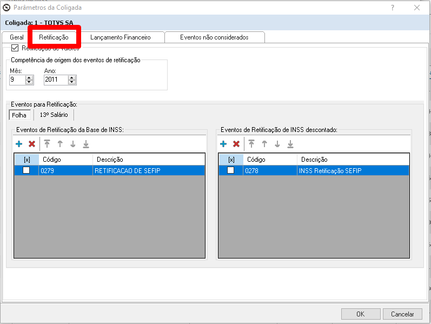Move INSS base event to bottom
This screenshot has height=324, width=431.
[x=86, y=144]
